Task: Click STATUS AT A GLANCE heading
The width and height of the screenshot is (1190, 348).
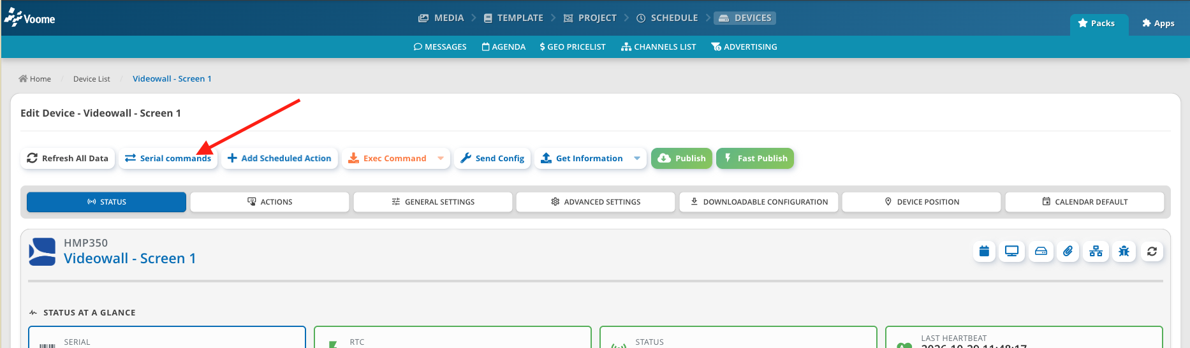Action: pyautogui.click(x=89, y=313)
